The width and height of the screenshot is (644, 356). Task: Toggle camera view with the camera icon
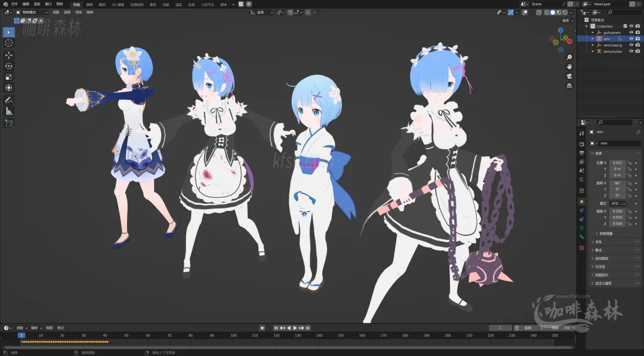tap(569, 76)
